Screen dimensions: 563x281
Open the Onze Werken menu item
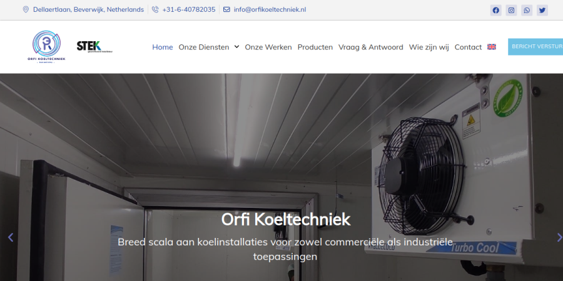(x=268, y=47)
